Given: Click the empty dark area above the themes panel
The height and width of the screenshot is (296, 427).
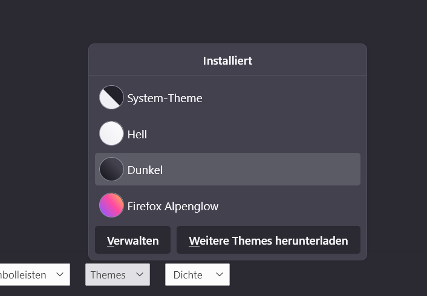Looking at the screenshot, I should [x=227, y=21].
